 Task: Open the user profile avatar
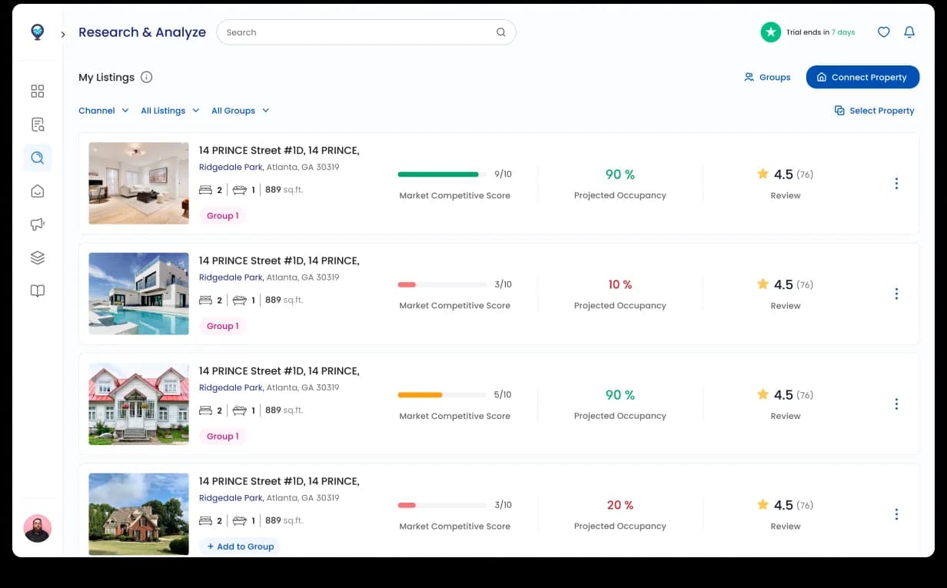click(x=38, y=528)
